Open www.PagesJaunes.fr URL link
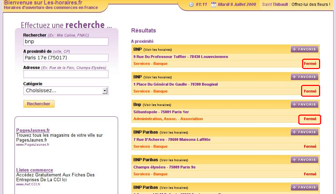 click(32, 145)
